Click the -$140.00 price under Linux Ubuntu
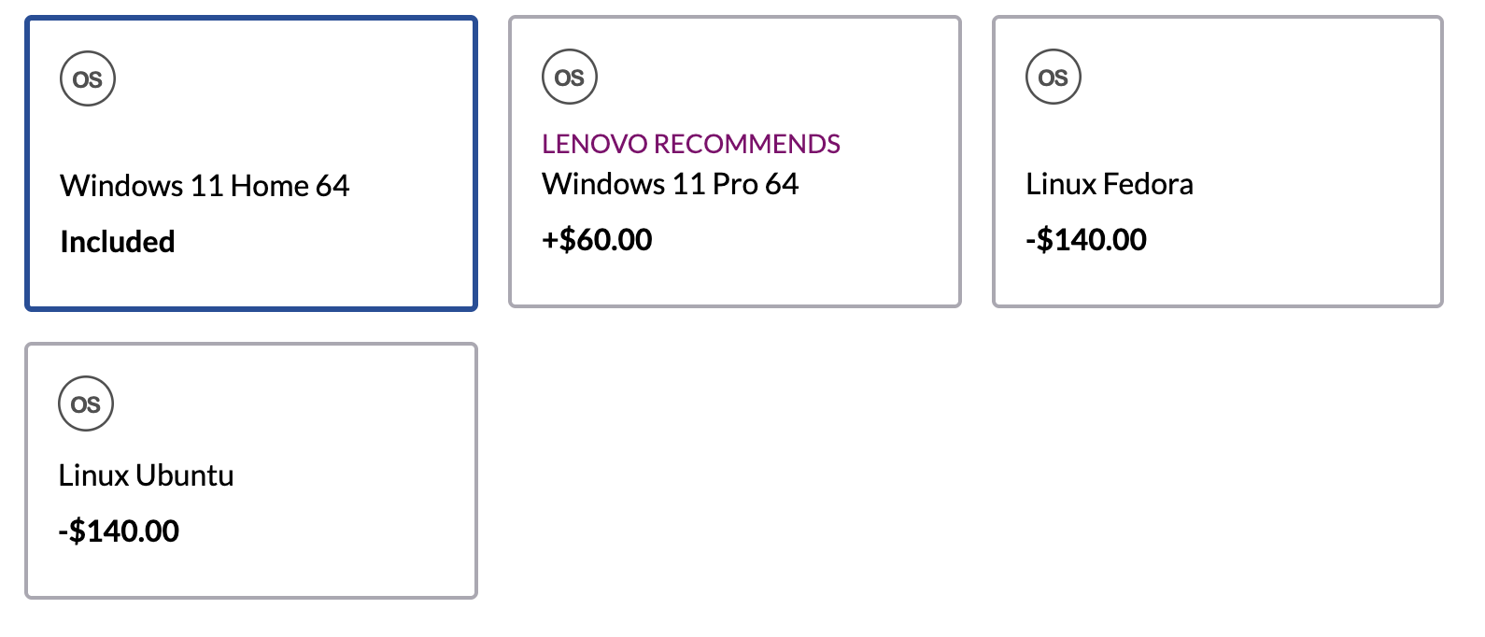The image size is (1485, 637). [x=119, y=531]
